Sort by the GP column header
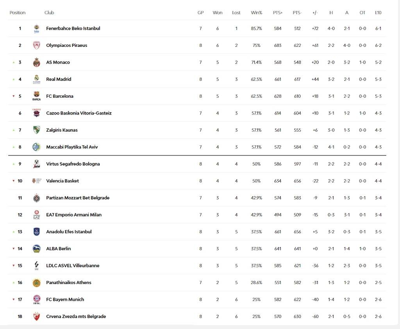Viewport: 400px width, 329px height. point(200,13)
